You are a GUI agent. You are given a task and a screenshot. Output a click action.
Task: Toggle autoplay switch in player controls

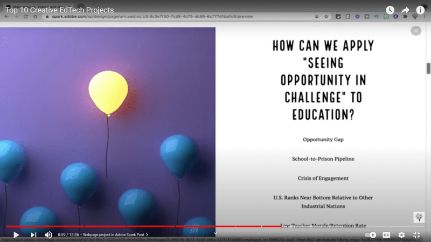370,235
